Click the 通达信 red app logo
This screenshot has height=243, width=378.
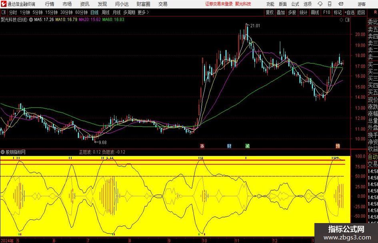coord(4,4)
